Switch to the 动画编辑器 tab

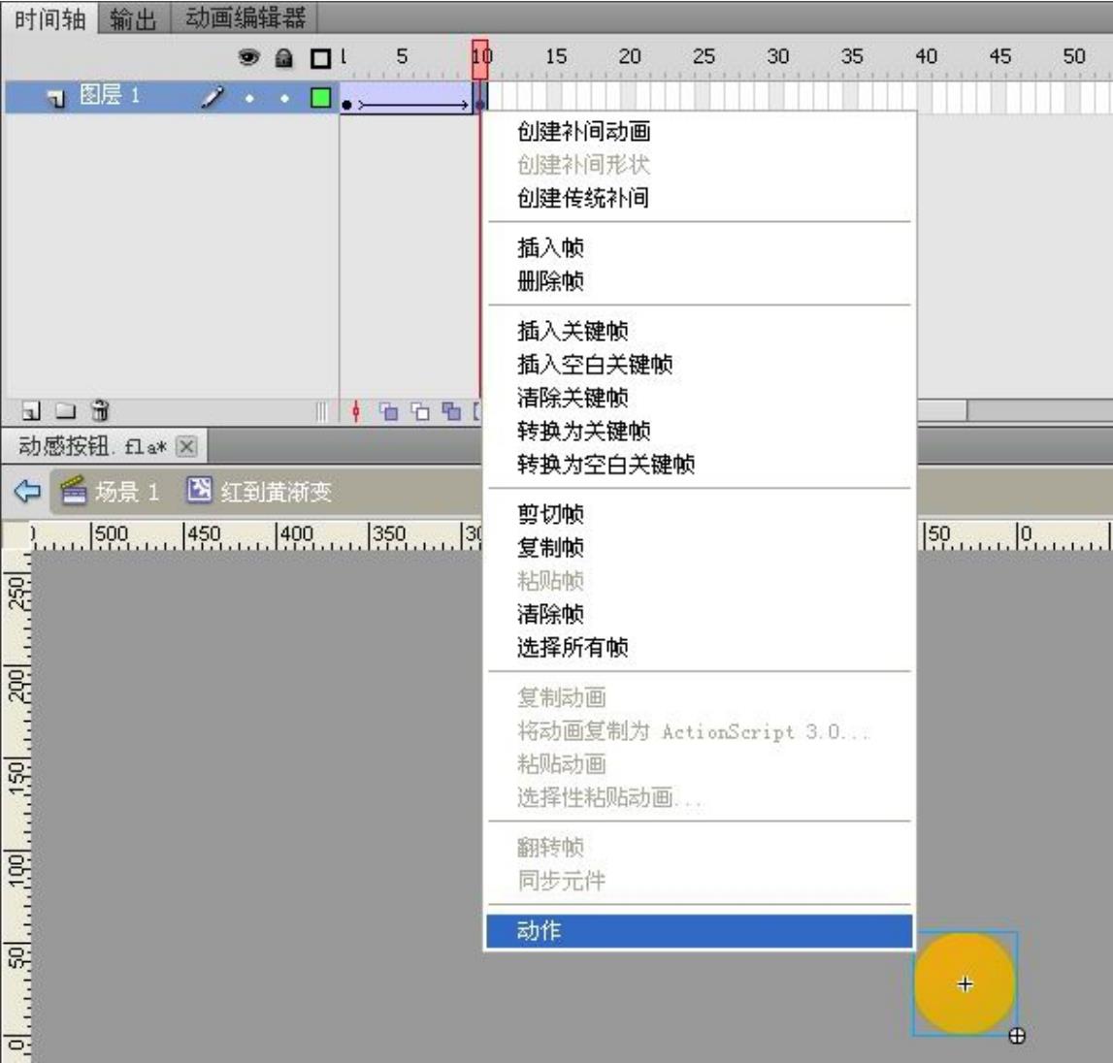click(x=245, y=17)
